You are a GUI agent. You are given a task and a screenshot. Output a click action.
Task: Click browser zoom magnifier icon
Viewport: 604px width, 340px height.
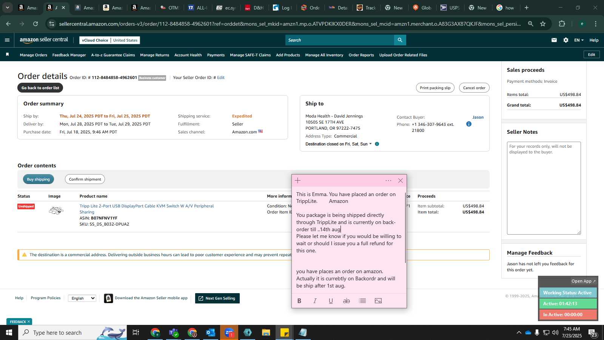tap(530, 24)
